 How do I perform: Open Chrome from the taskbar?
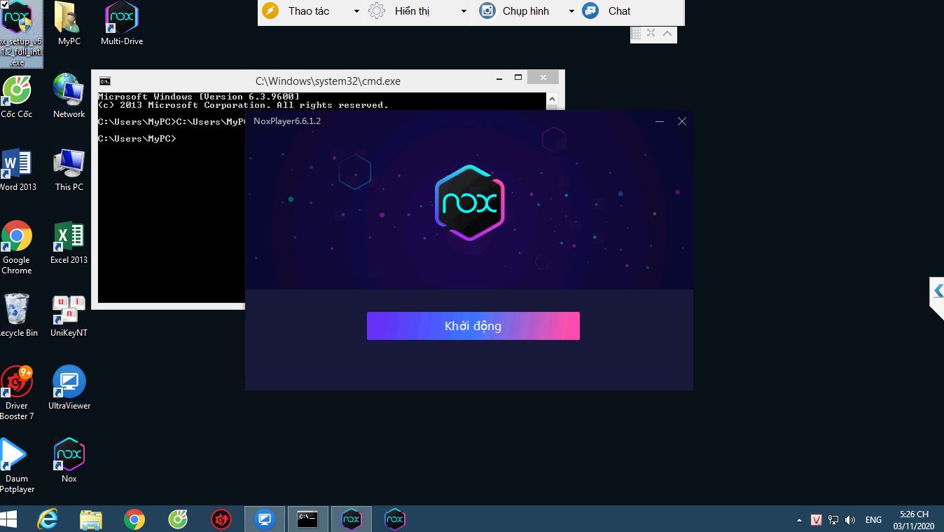(134, 519)
